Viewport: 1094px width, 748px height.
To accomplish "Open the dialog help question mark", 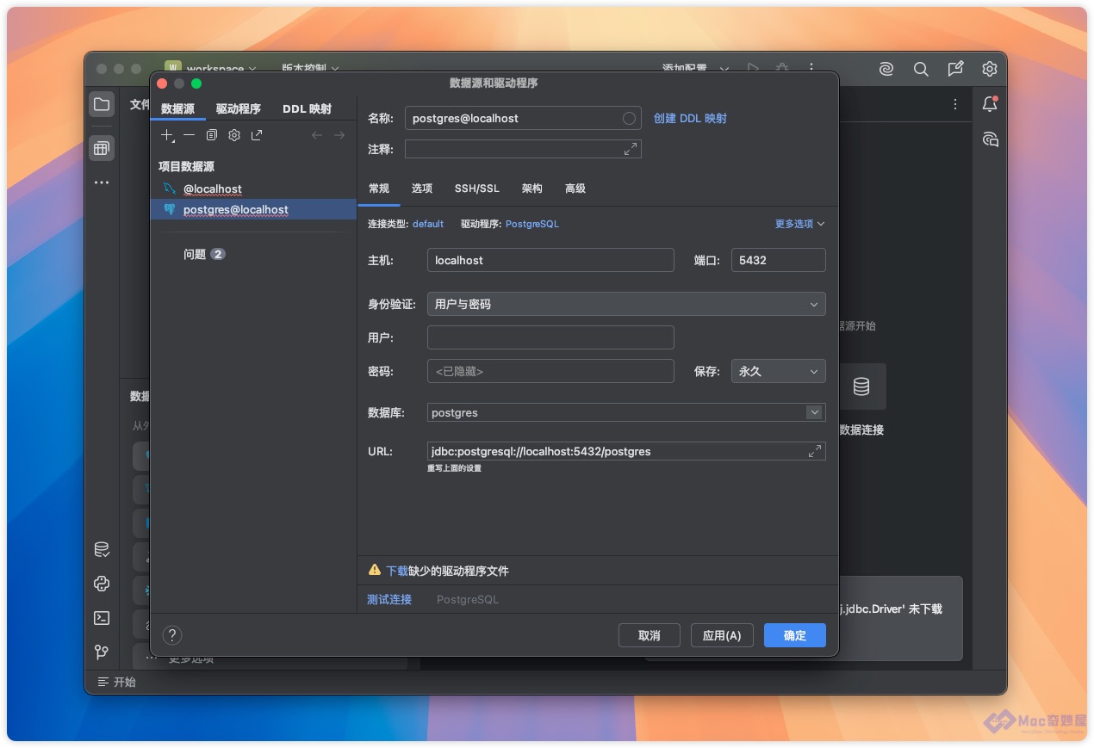I will [172, 635].
